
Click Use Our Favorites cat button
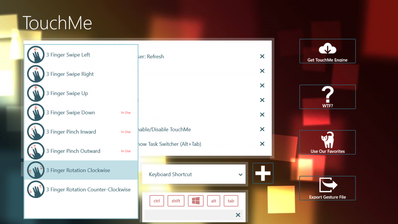327,142
